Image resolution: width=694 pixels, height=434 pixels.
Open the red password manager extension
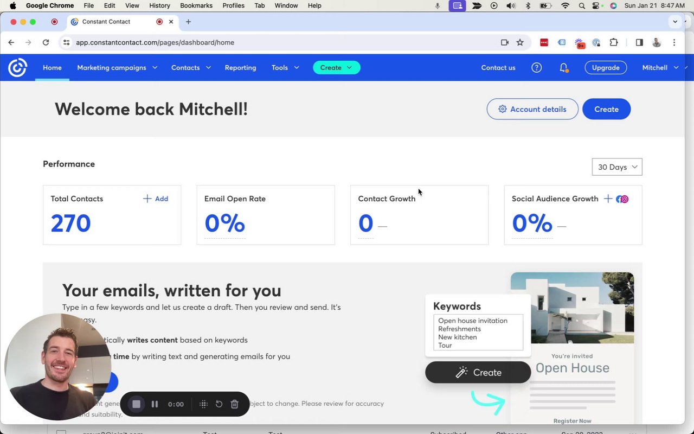click(544, 42)
